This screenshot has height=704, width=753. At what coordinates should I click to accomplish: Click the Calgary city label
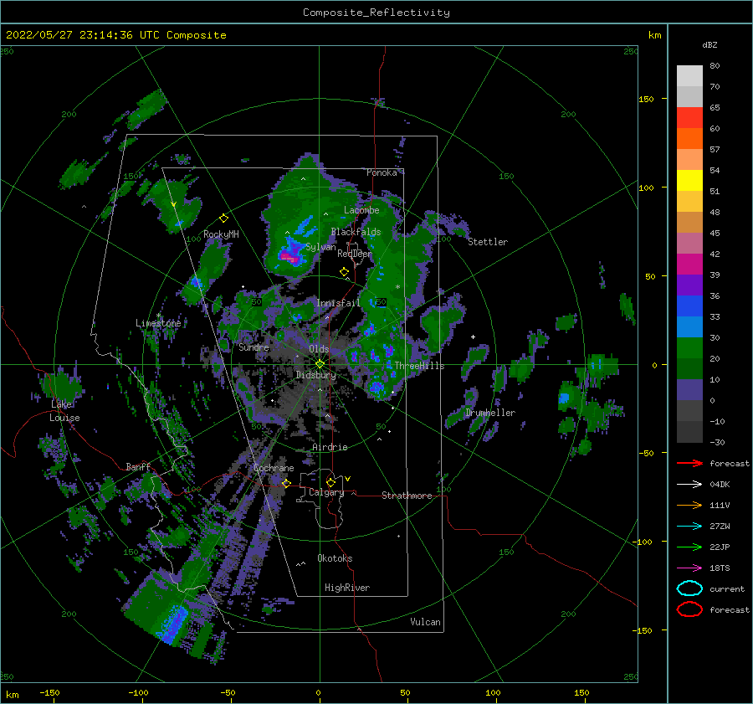[x=326, y=492]
